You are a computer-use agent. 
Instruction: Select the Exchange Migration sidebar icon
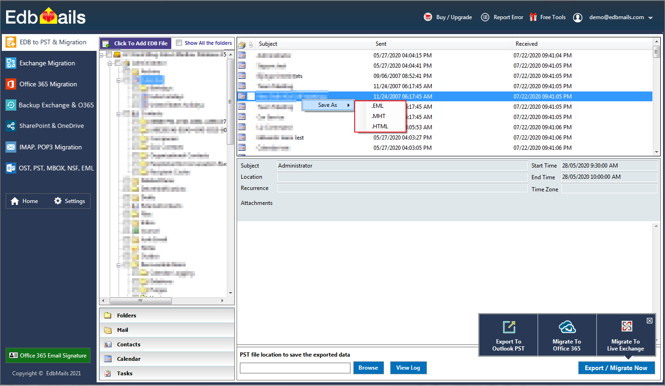11,63
